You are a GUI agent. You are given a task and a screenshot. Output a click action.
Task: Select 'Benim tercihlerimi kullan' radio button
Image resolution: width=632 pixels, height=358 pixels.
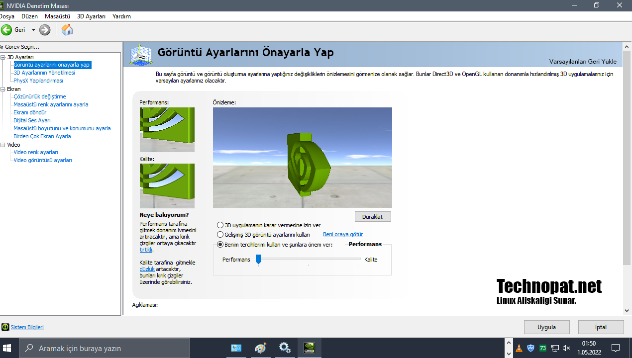pyautogui.click(x=220, y=245)
